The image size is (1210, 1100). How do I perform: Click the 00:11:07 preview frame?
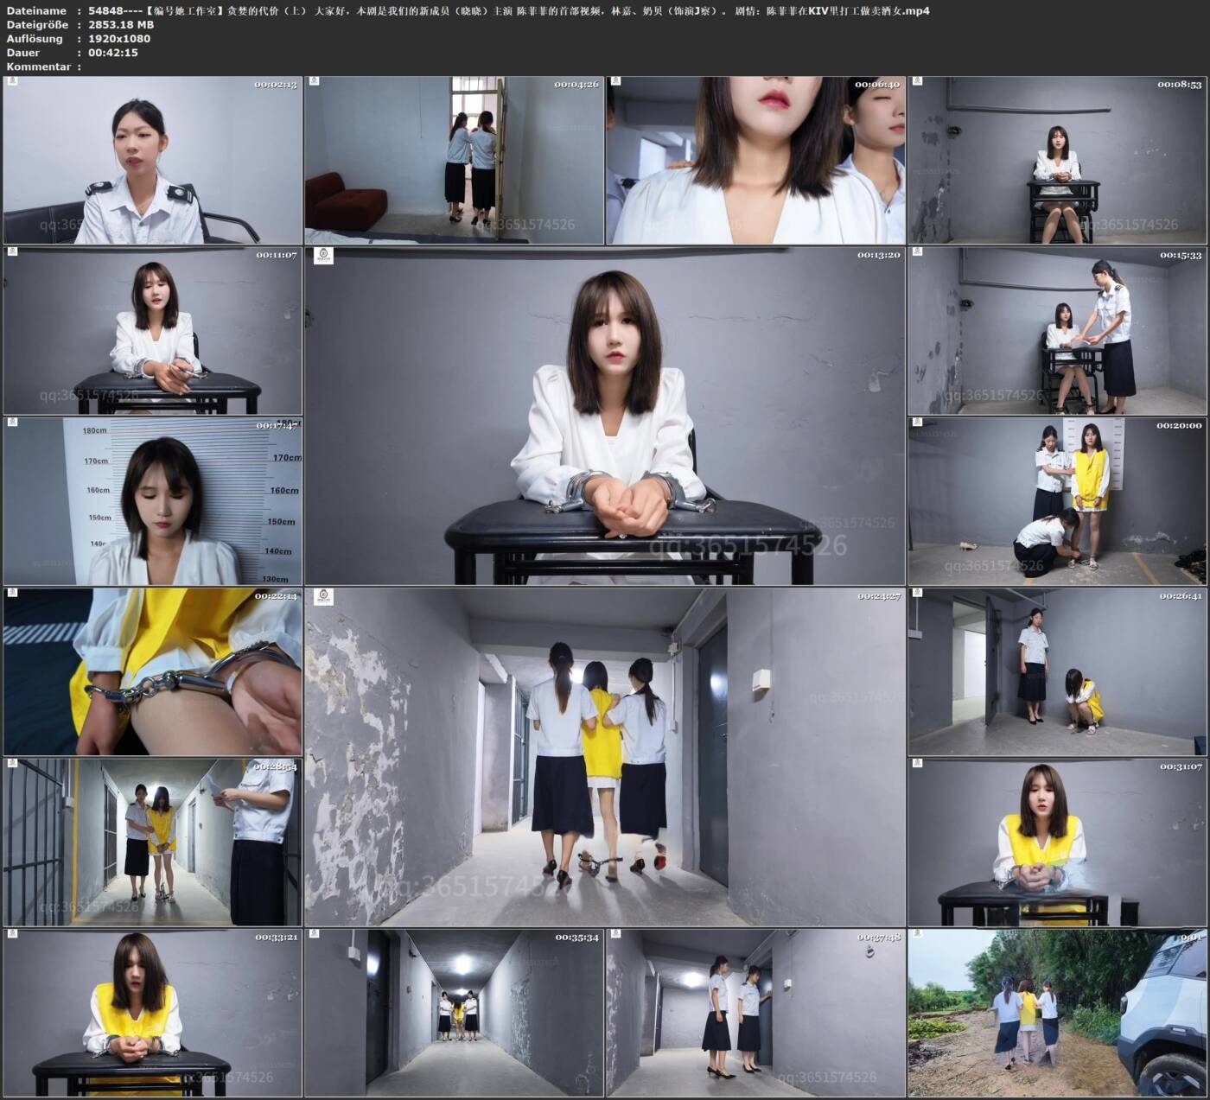pyautogui.click(x=153, y=330)
